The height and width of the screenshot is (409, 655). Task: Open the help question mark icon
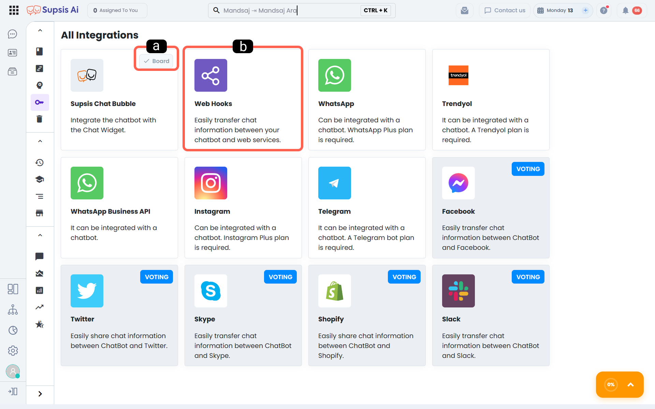tap(604, 11)
